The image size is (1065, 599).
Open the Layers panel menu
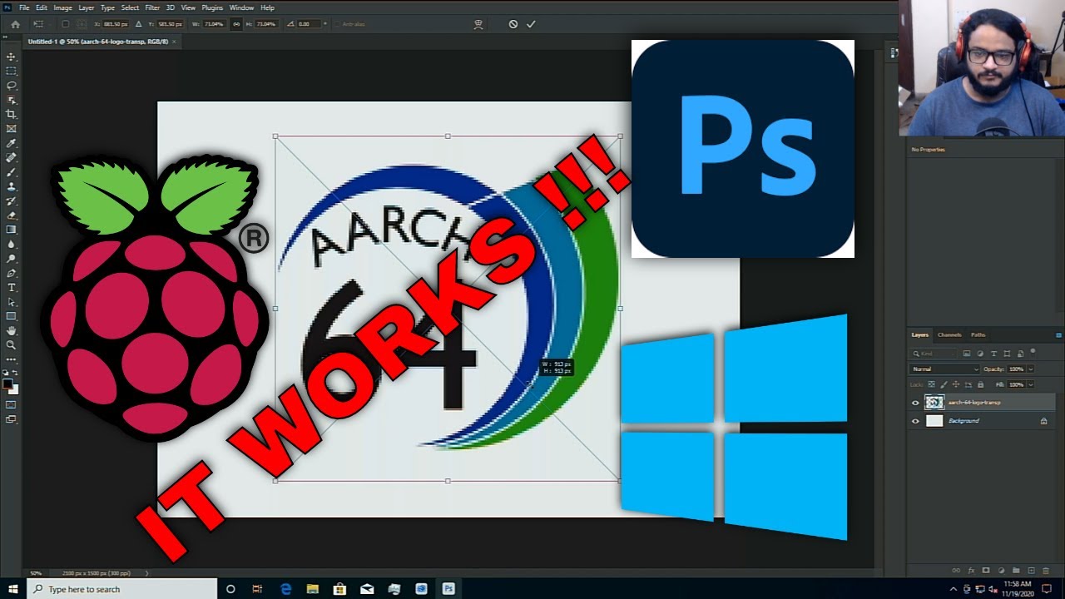1058,335
